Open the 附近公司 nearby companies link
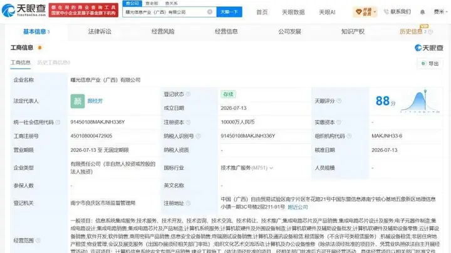451x253 pixels. pyautogui.click(x=298, y=207)
